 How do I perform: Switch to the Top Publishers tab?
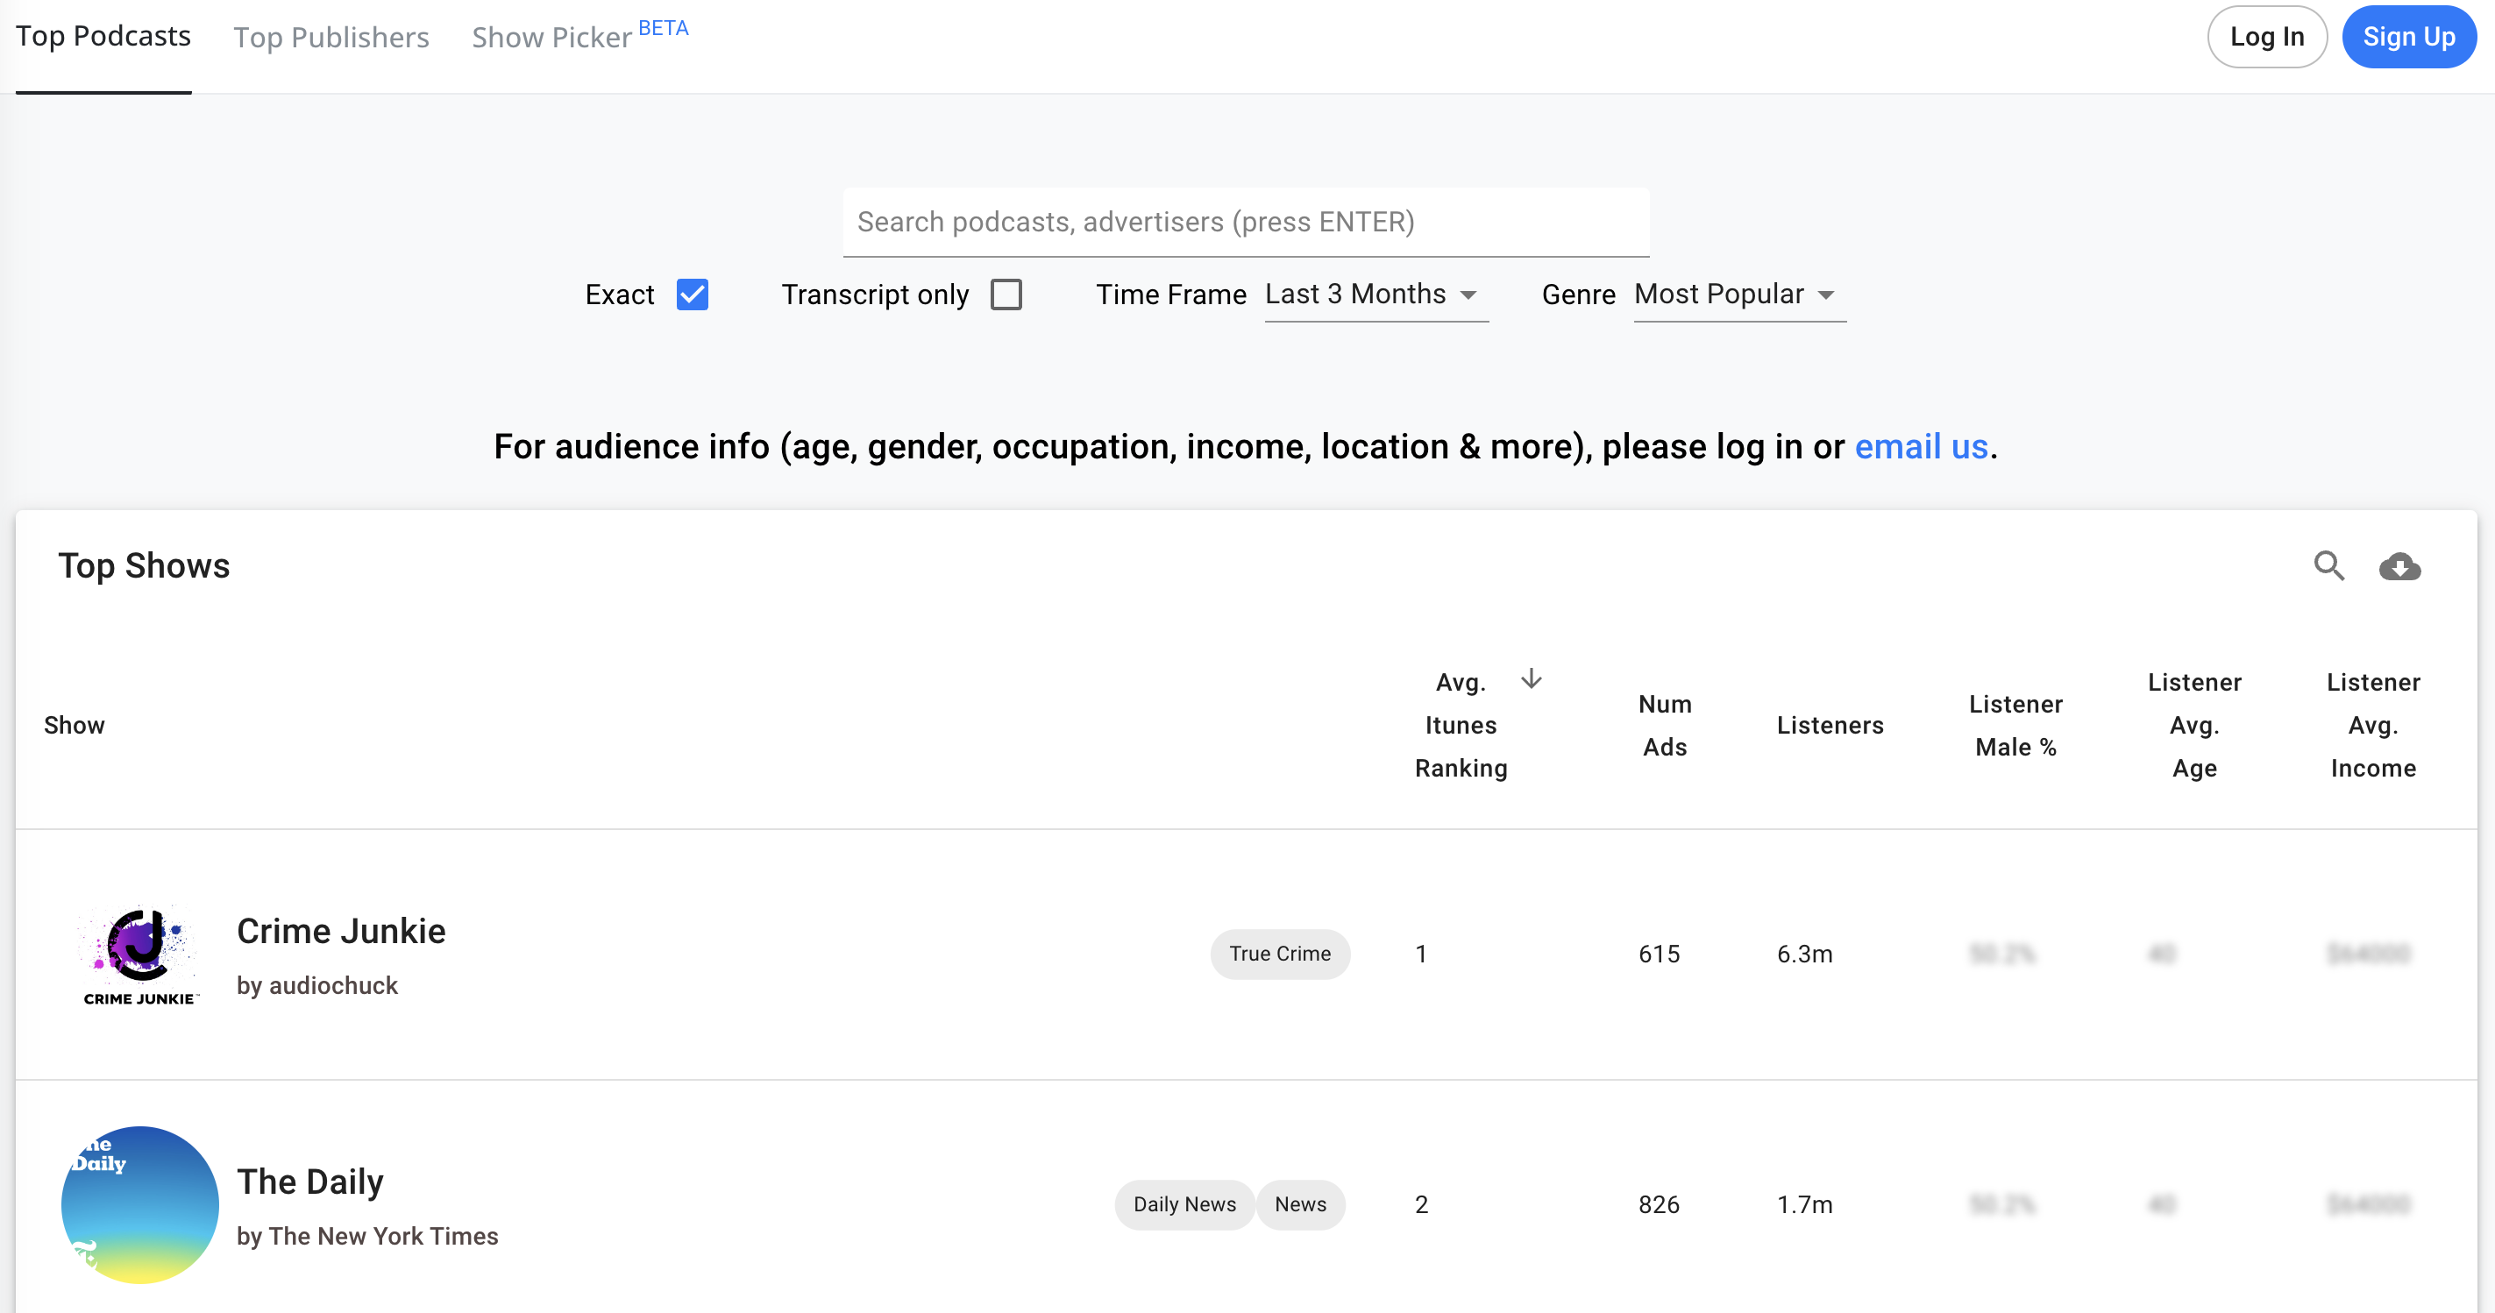(331, 37)
